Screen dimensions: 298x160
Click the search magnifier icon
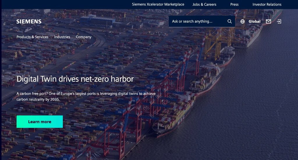coord(230,21)
